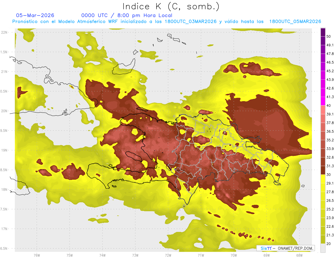Click the "33.9" value on the color scale
The height and width of the screenshot is (259, 336).
(330, 149)
